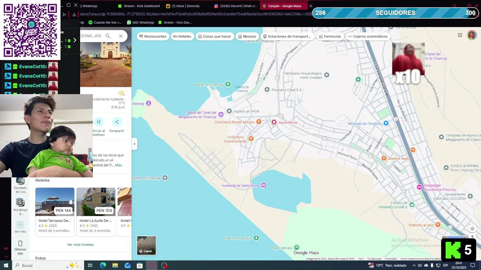Open (66) WhatsApp bookmark
This screenshot has width=481, height=270.
(141, 22)
